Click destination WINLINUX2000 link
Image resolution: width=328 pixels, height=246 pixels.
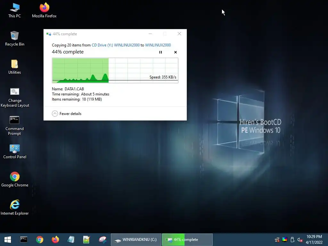(x=158, y=45)
